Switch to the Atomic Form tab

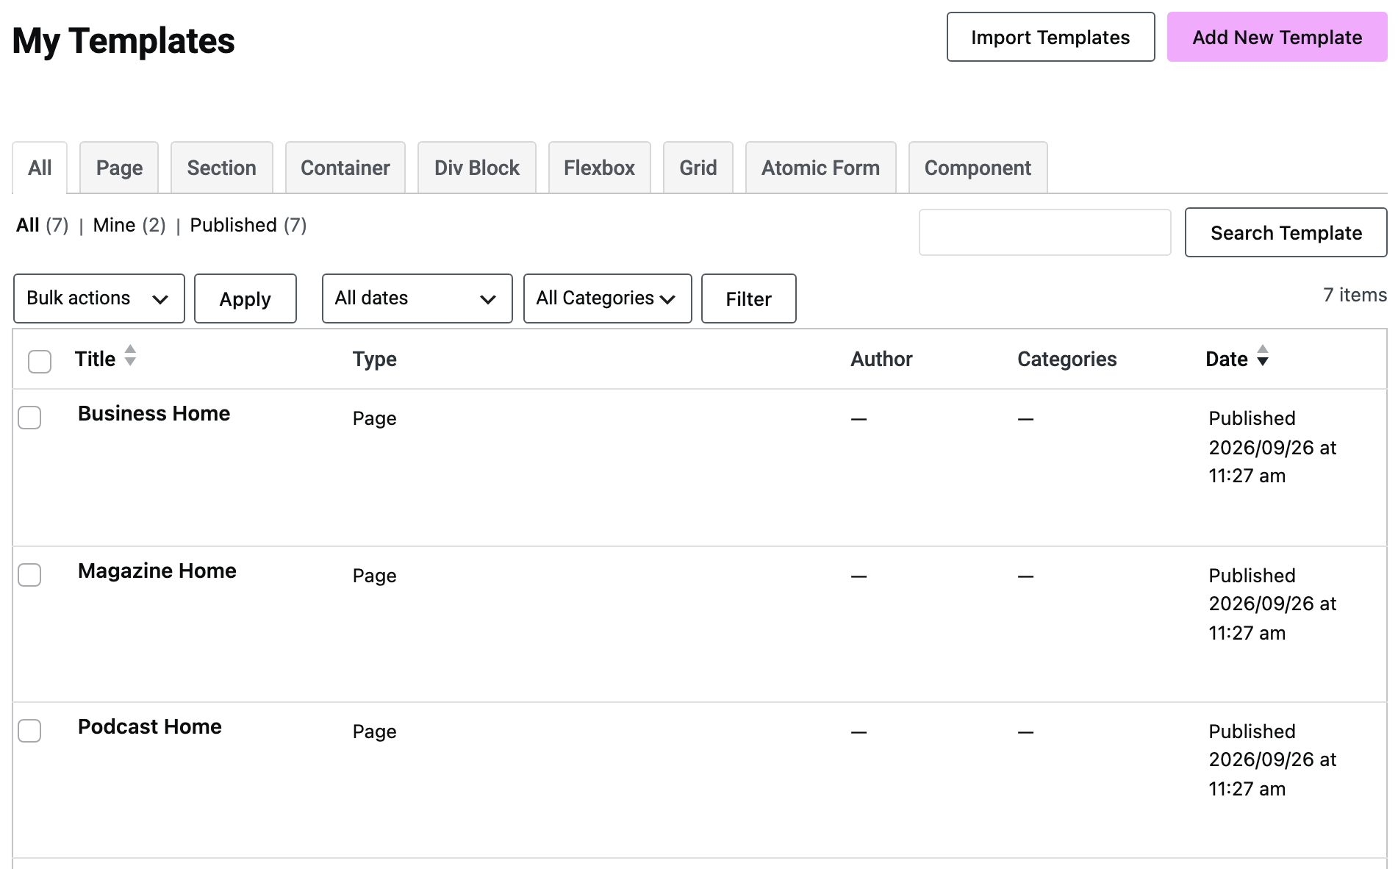click(x=820, y=168)
